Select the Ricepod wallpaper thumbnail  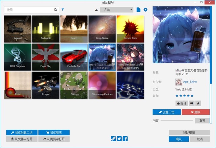pos(46,85)
